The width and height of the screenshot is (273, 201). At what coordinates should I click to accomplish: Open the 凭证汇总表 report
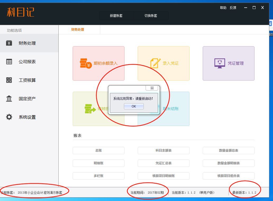(x=164, y=163)
